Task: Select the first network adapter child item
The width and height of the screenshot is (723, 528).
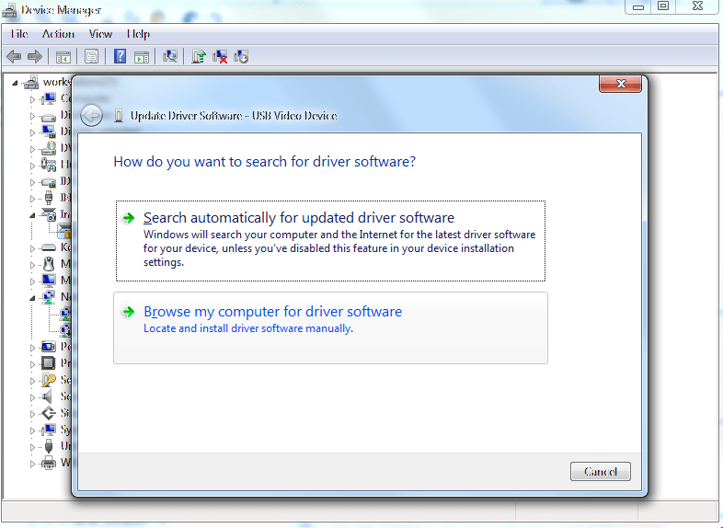Action: pyautogui.click(x=65, y=314)
